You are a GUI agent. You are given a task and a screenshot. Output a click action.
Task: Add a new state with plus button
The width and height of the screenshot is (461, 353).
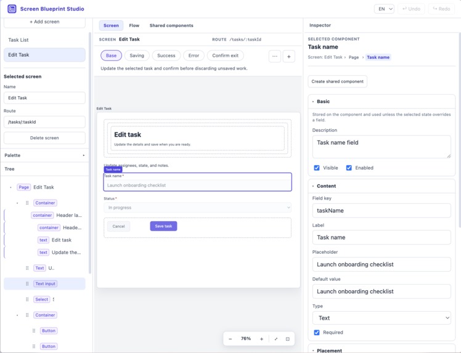pyautogui.click(x=288, y=56)
